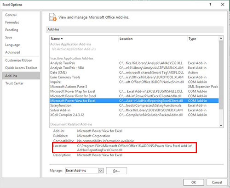This screenshot has height=188, width=230.
Task: Click the add-ins list scroll down arrow
Action: click(x=221, y=125)
